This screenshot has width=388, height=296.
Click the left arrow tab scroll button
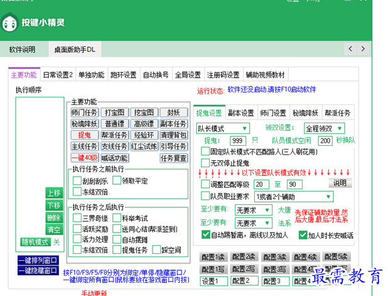click(x=350, y=49)
